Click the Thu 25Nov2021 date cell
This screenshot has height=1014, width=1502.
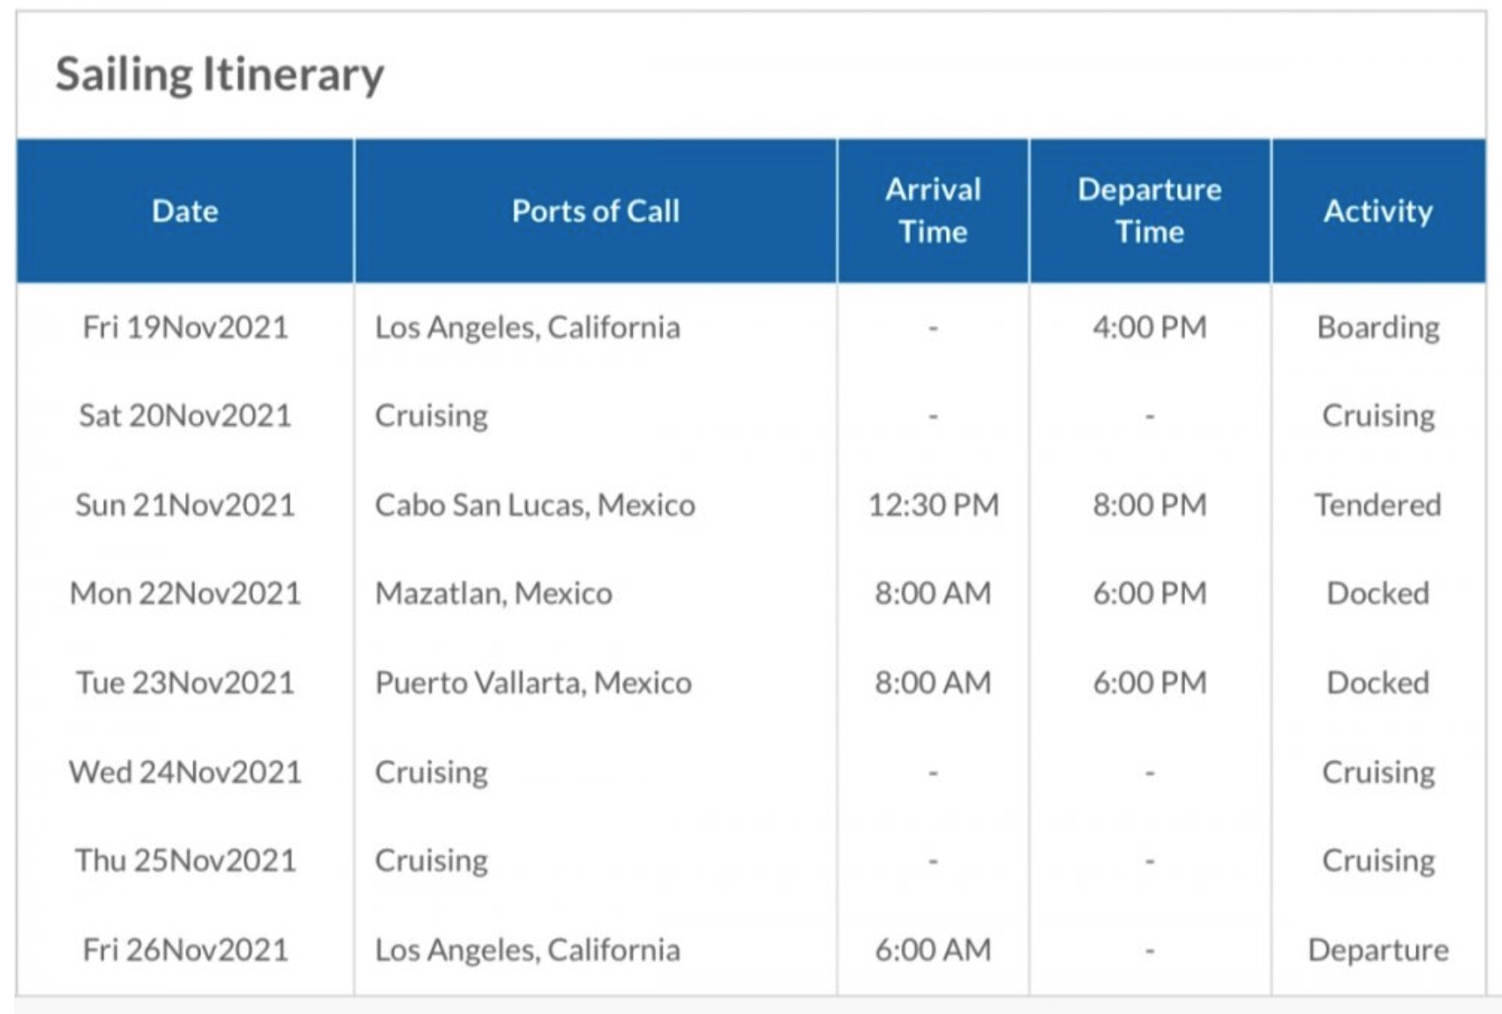185,861
